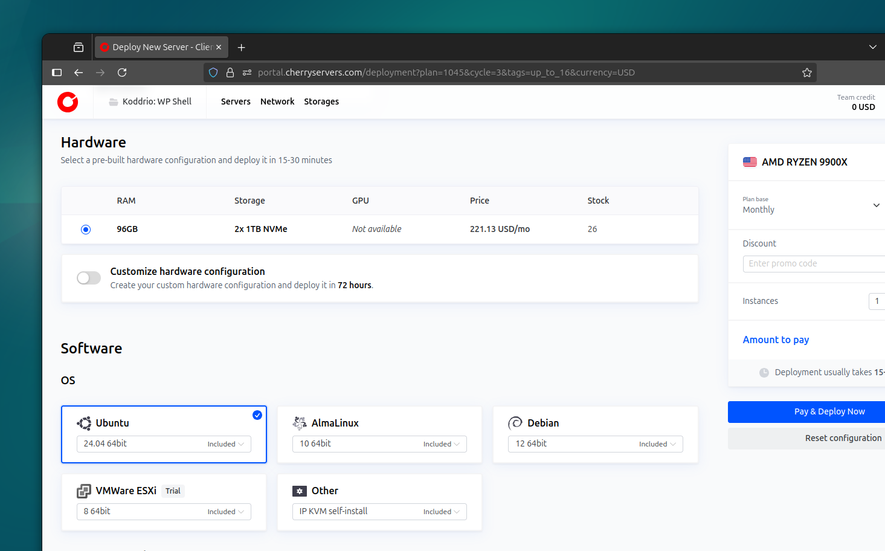This screenshot has width=885, height=551.
Task: Expand the Ubuntu 24.04 64bit version dropdown
Action: pyautogui.click(x=164, y=444)
